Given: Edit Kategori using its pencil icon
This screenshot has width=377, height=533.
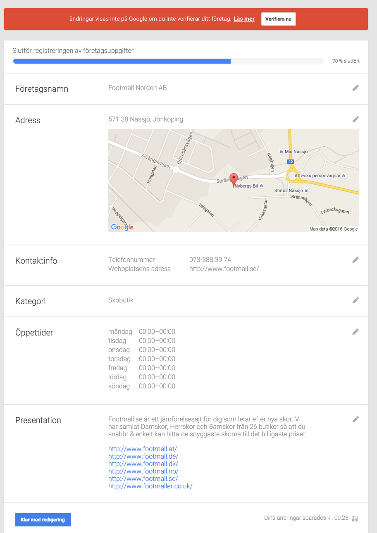Looking at the screenshot, I should point(356,300).
